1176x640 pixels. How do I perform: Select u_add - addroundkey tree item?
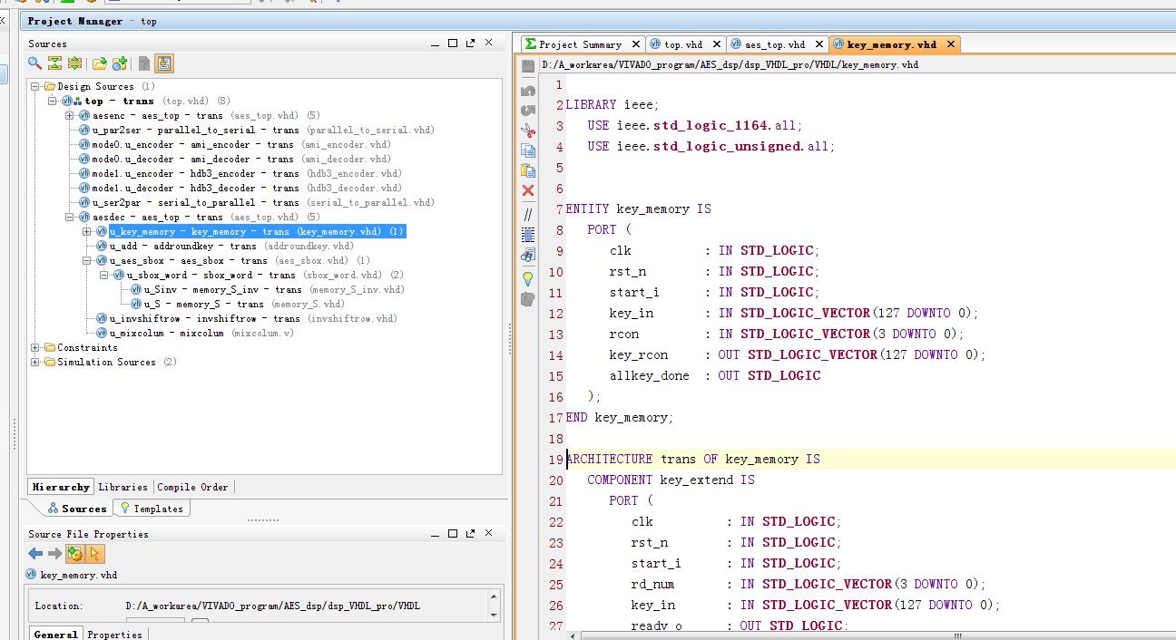224,247
